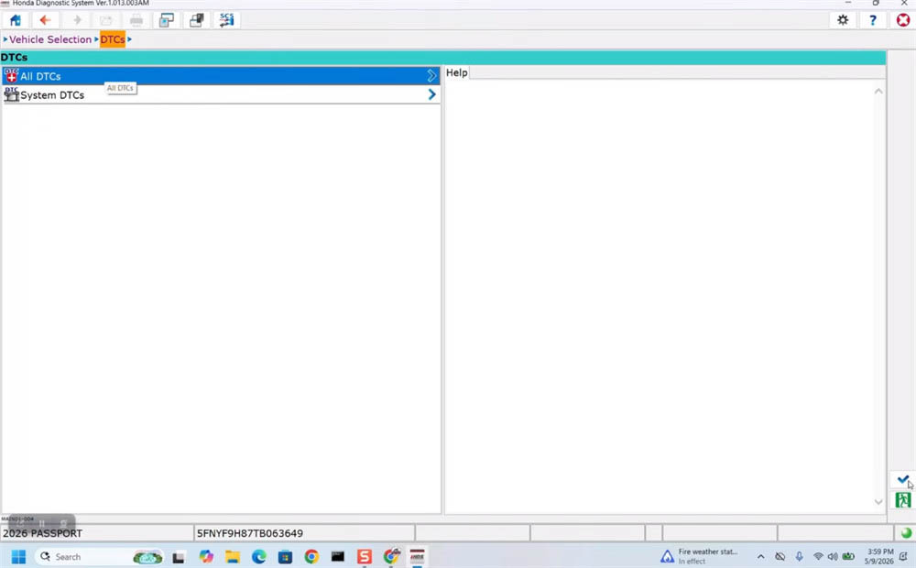
Task: Click the System DTCs car icon
Action: click(11, 94)
